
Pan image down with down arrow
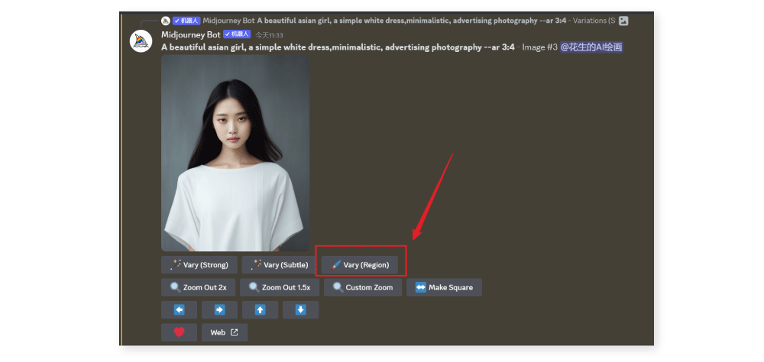pos(300,310)
